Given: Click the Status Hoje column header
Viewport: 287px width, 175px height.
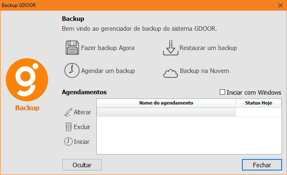Looking at the screenshot, I should pyautogui.click(x=259, y=103).
